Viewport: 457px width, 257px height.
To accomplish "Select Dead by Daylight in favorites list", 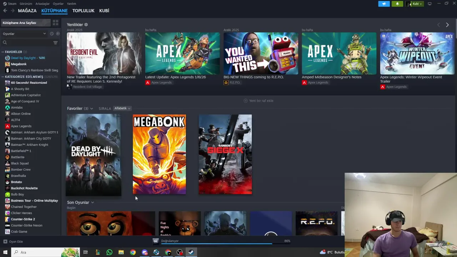I will click(x=28, y=58).
